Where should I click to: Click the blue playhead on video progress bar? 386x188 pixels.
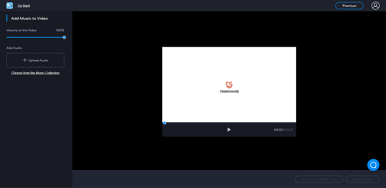[x=164, y=123]
